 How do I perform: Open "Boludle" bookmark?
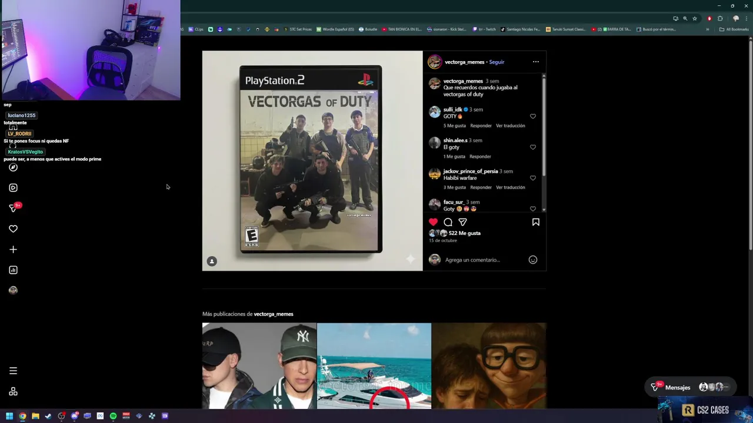click(368, 29)
